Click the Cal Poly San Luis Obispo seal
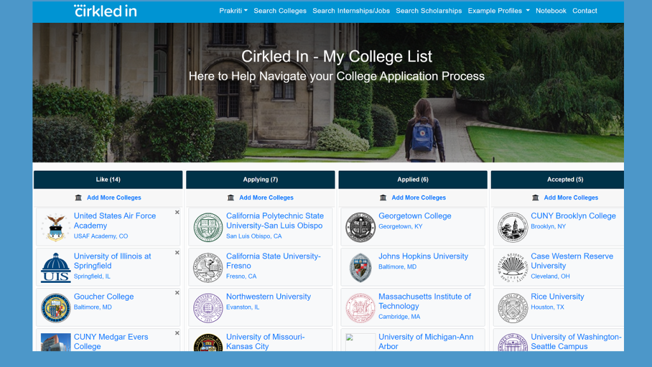Screen dimensions: 652x367 point(208,227)
